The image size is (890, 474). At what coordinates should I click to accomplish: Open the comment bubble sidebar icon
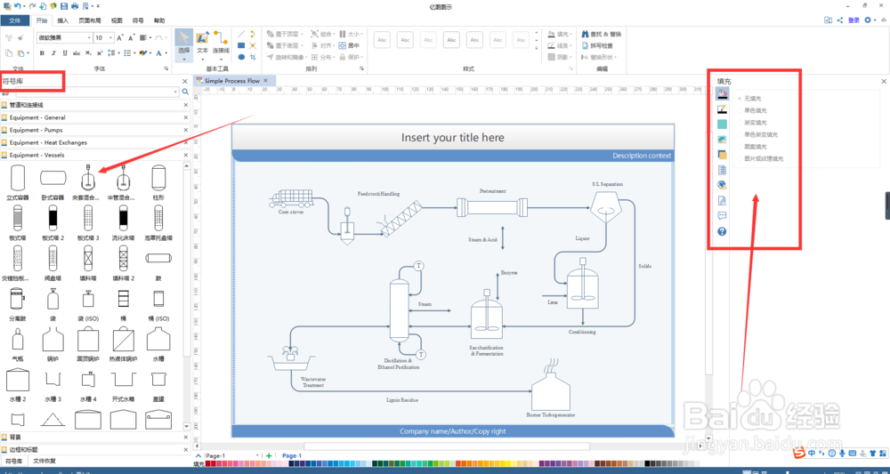tap(722, 215)
